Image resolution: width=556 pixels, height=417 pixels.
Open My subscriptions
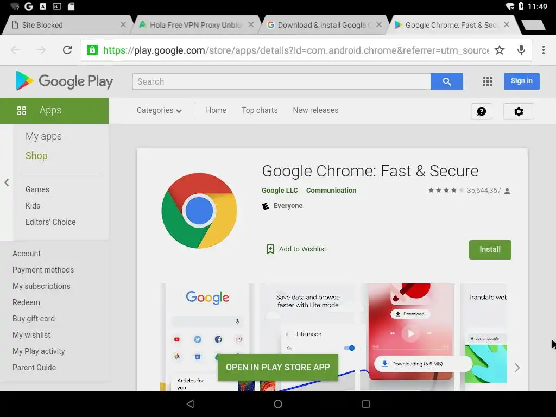coord(41,286)
